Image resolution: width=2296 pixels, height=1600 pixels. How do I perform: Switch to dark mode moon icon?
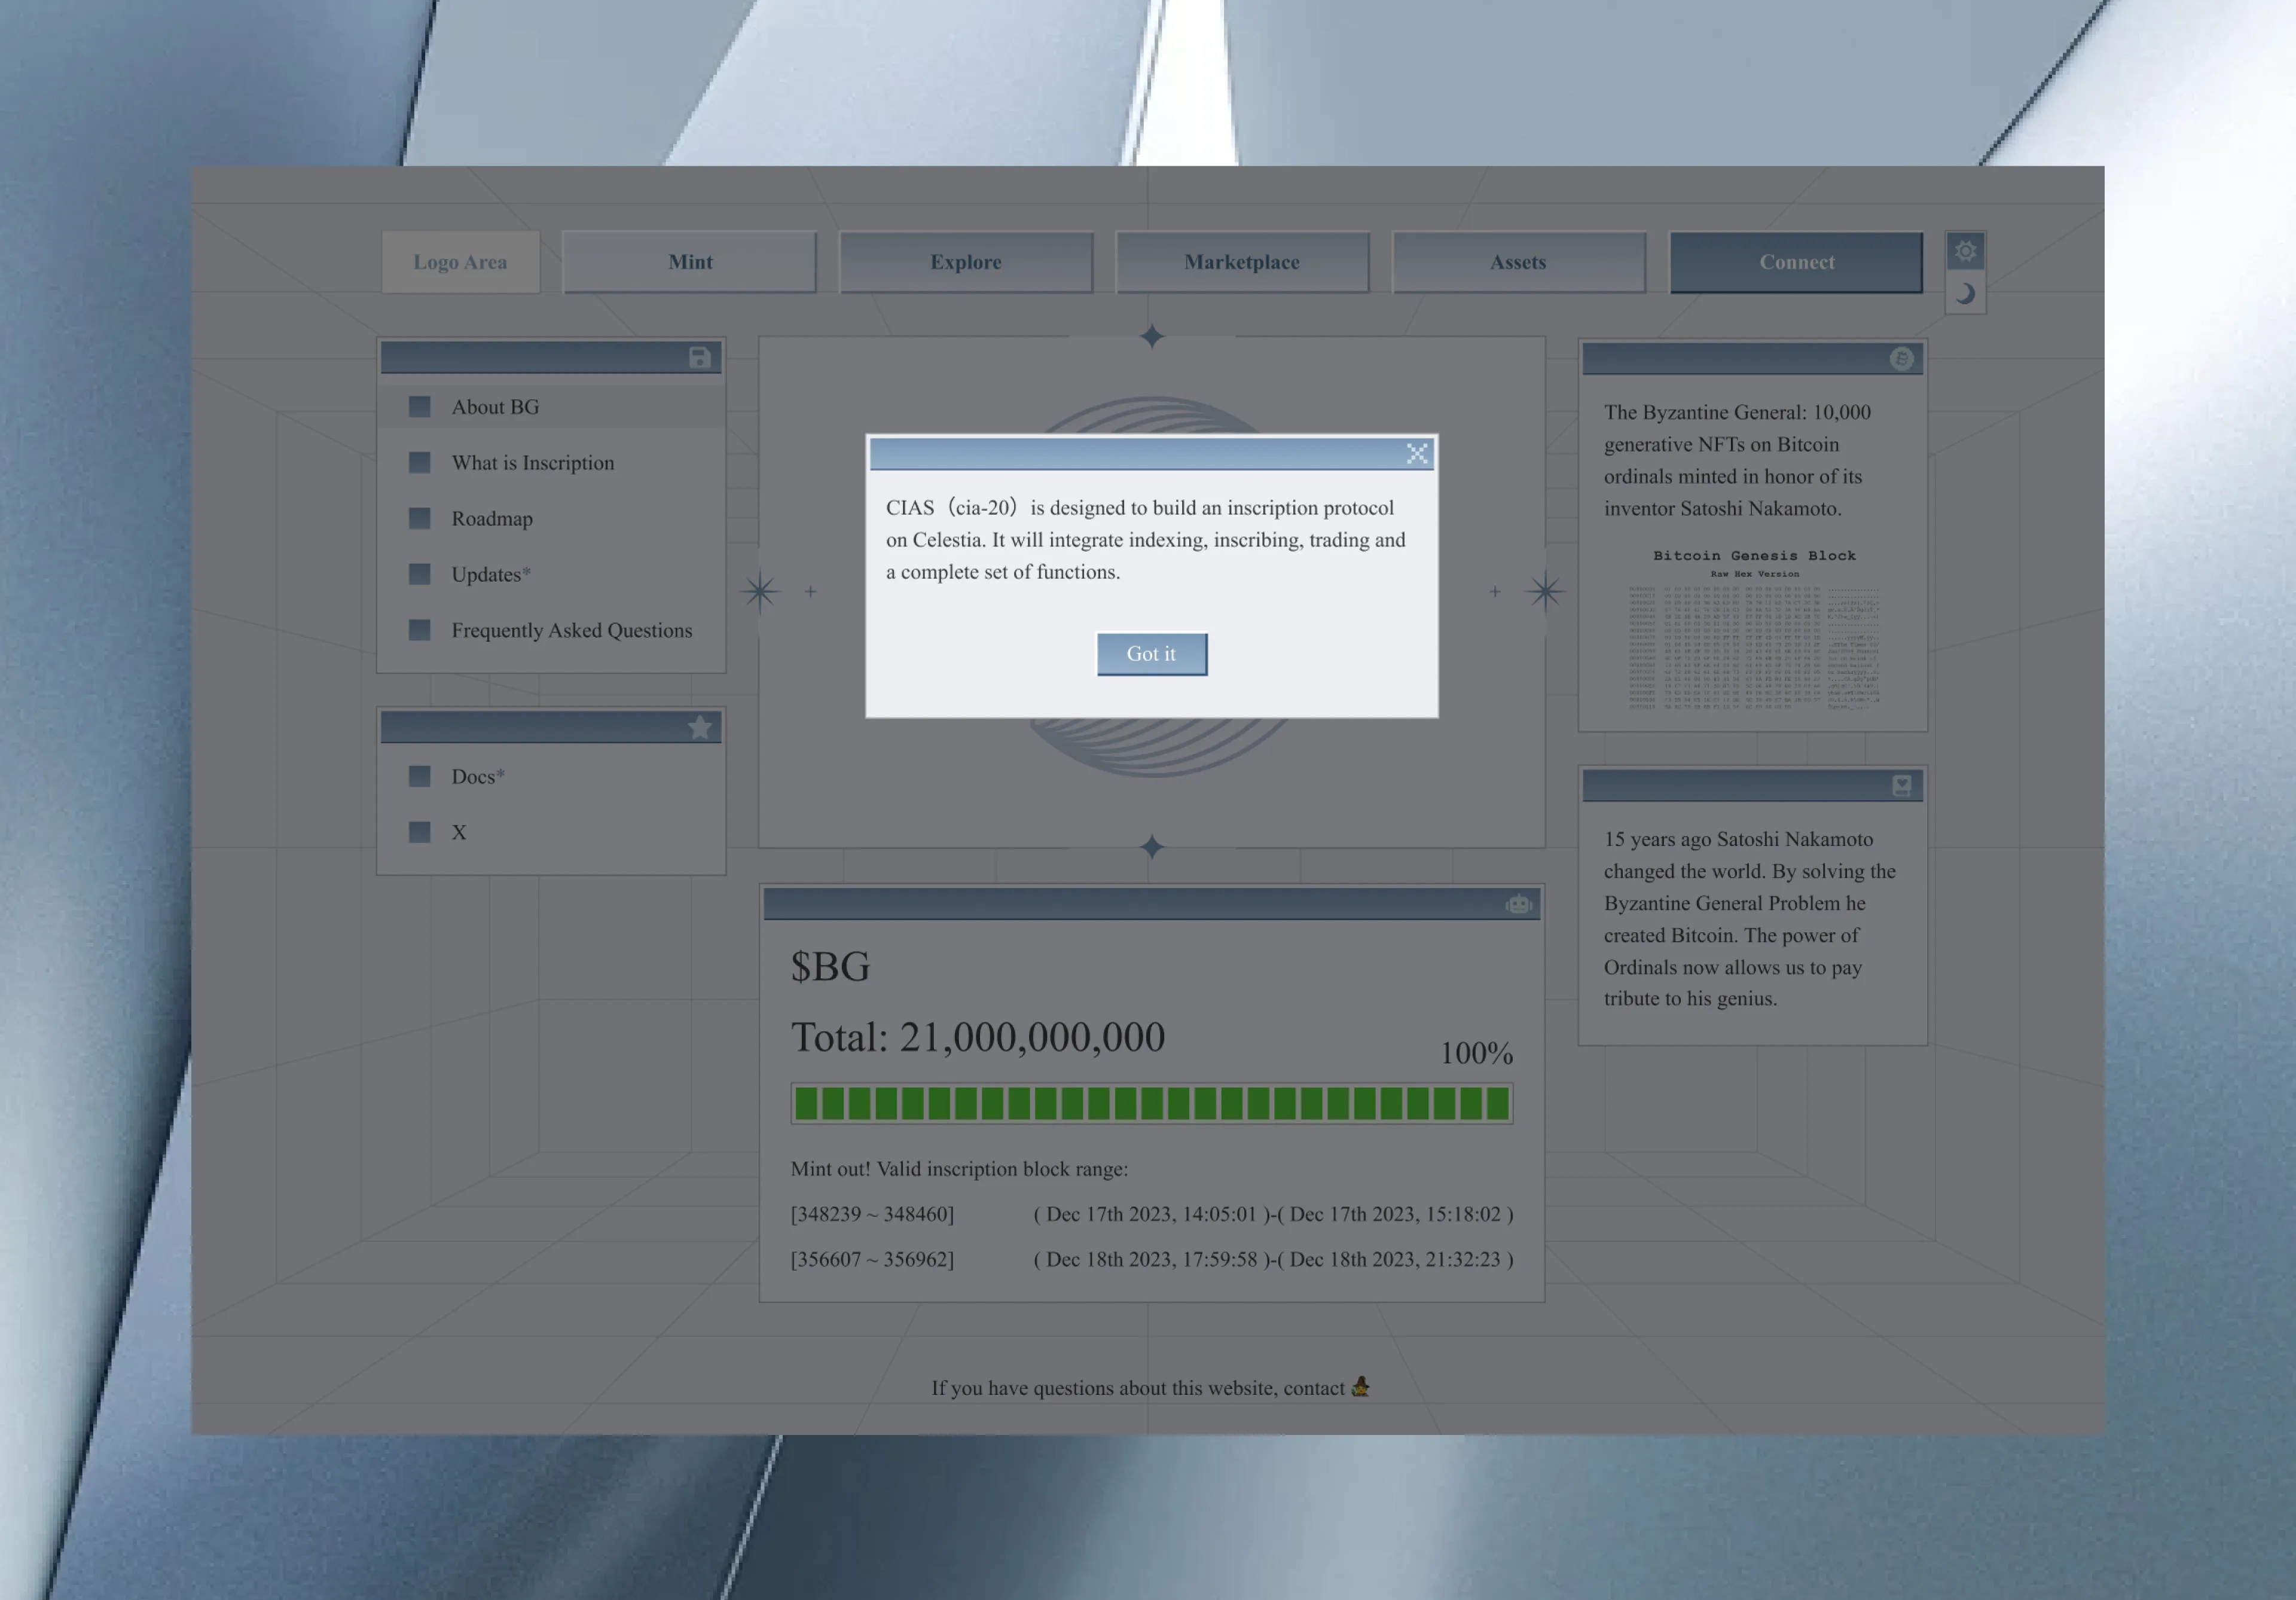[1965, 294]
